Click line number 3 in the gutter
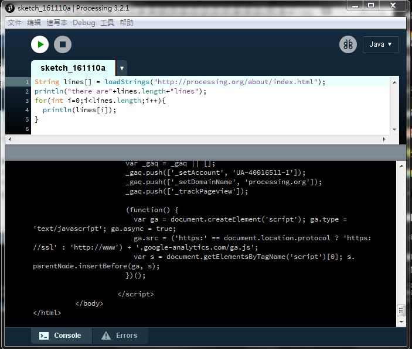Screen dimensions: 412x349 coord(27,101)
